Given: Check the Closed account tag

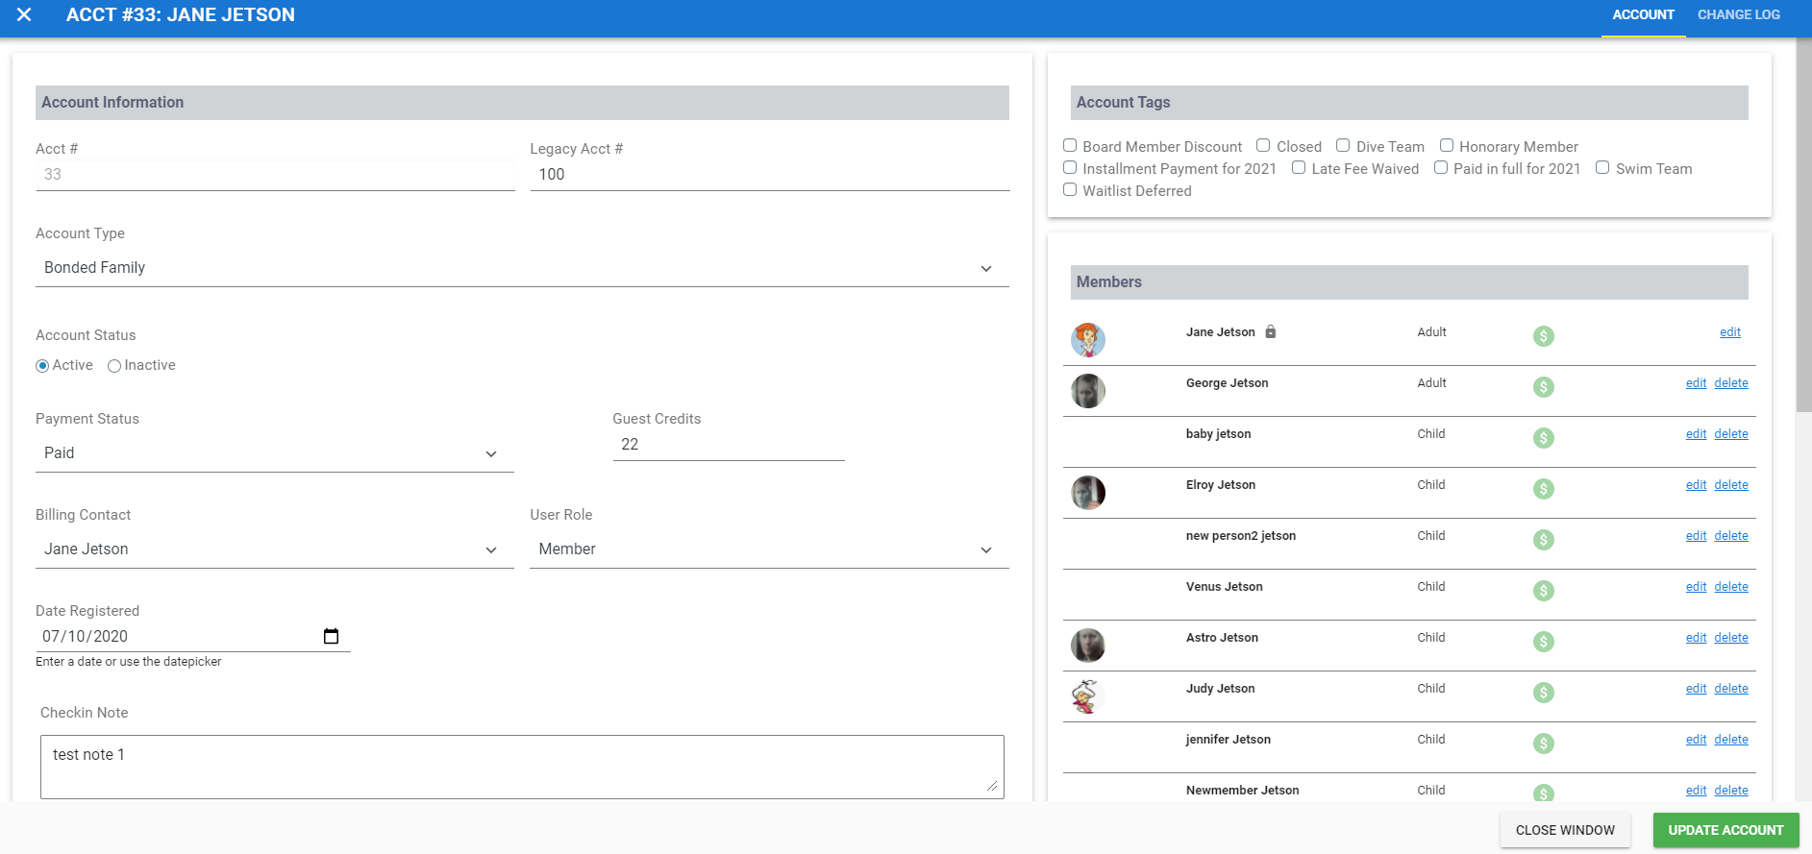Looking at the screenshot, I should (1263, 145).
